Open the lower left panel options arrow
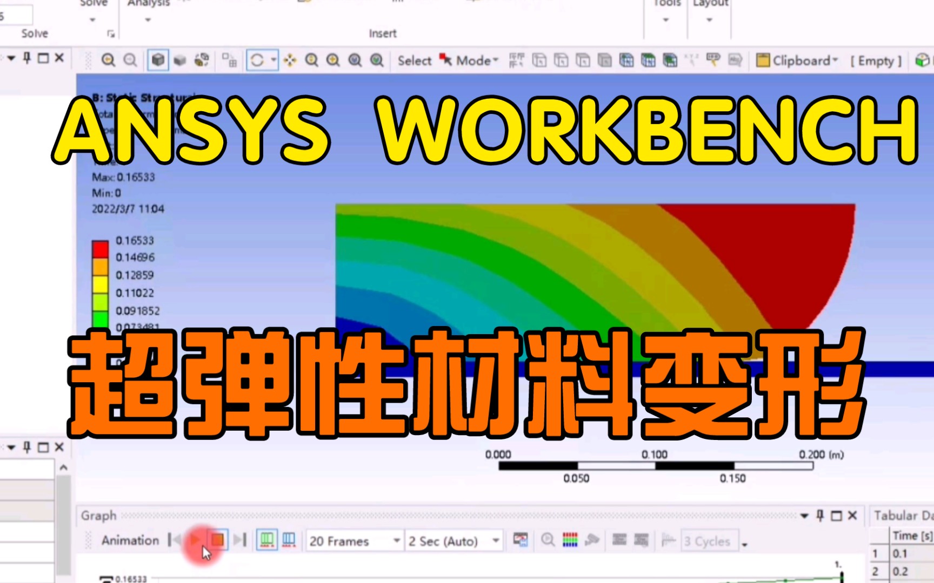The width and height of the screenshot is (934, 583). point(11,447)
